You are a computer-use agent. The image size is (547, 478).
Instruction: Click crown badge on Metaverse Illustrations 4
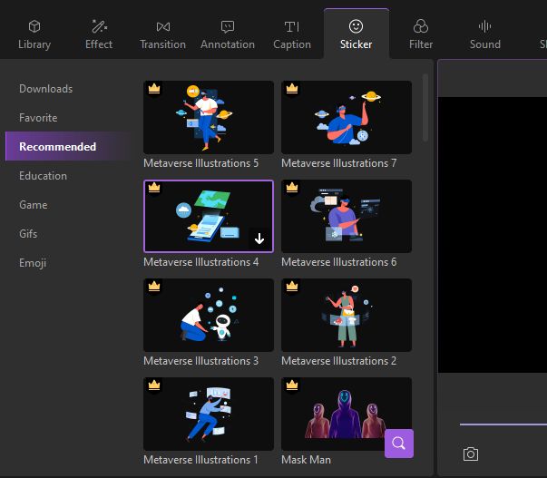coord(154,187)
